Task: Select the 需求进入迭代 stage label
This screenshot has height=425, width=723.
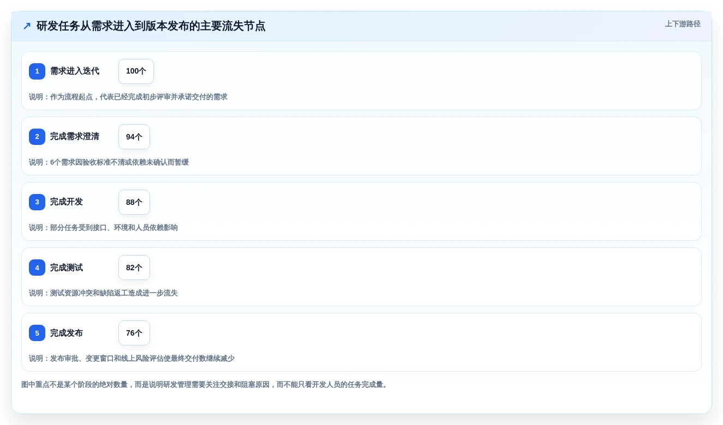Action: point(75,71)
